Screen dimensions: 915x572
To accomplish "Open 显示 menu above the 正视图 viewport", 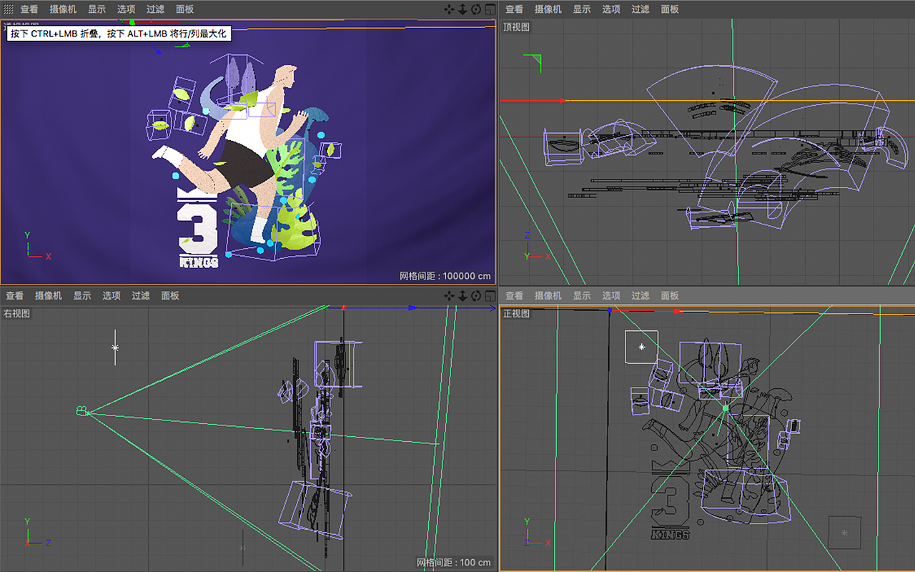I will (x=582, y=295).
